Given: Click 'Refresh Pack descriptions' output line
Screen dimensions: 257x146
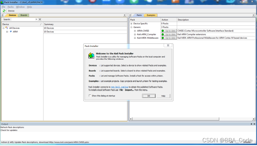Looking at the screenshot, I should click(x=12, y=127).
